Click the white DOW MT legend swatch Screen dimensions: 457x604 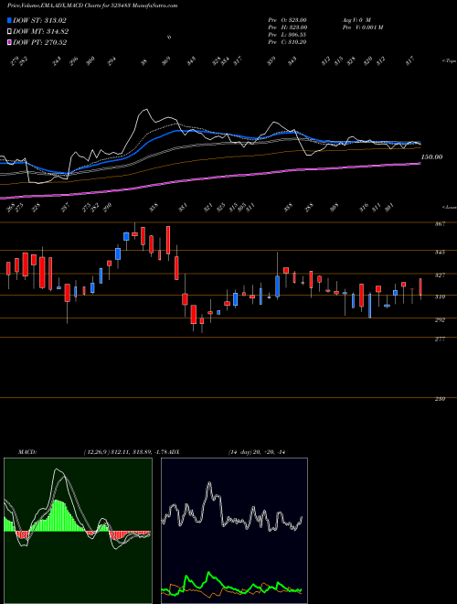10,32
